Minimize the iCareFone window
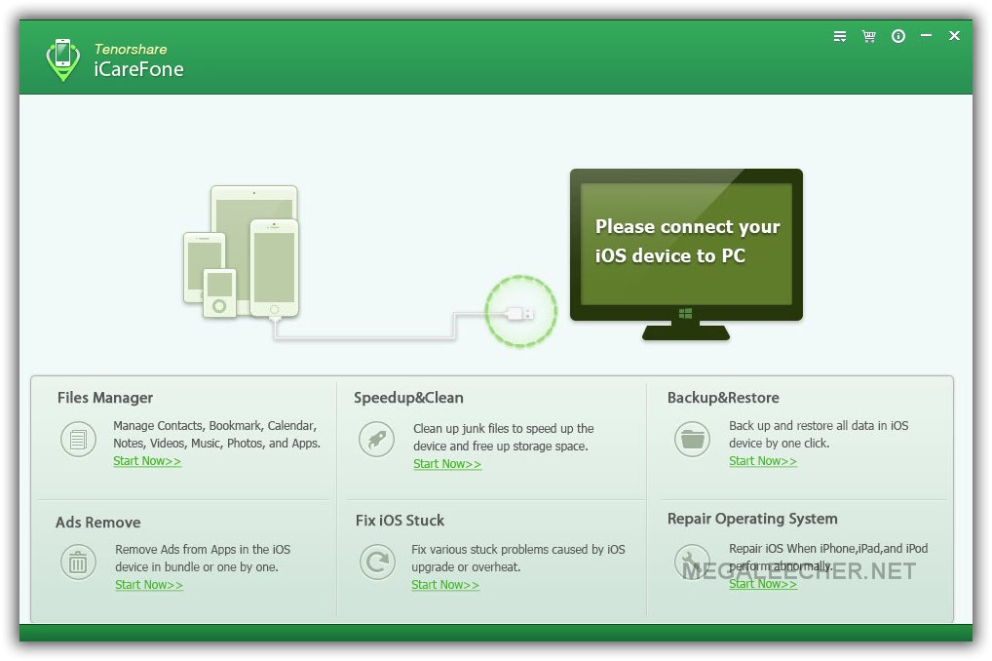This screenshot has width=992, height=661. [x=926, y=36]
